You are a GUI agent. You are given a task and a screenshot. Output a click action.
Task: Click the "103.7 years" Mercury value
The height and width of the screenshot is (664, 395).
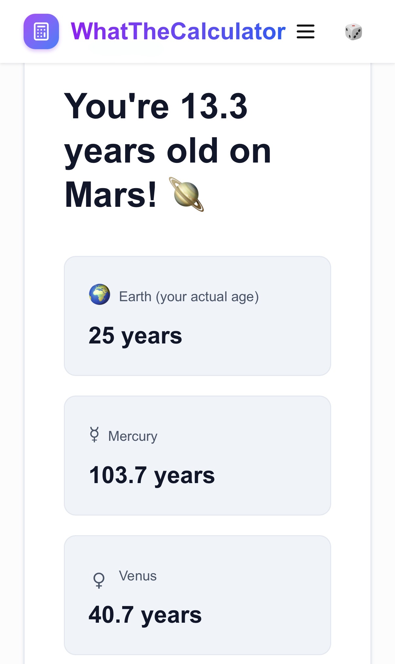tap(152, 475)
